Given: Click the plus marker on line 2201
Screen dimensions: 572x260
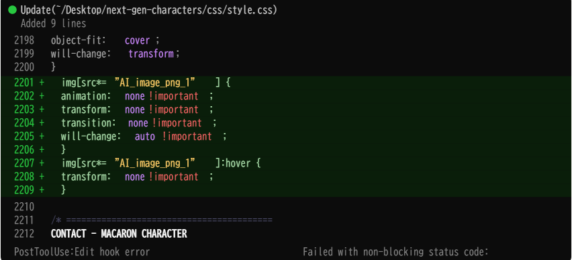Looking at the screenshot, I should [x=42, y=83].
